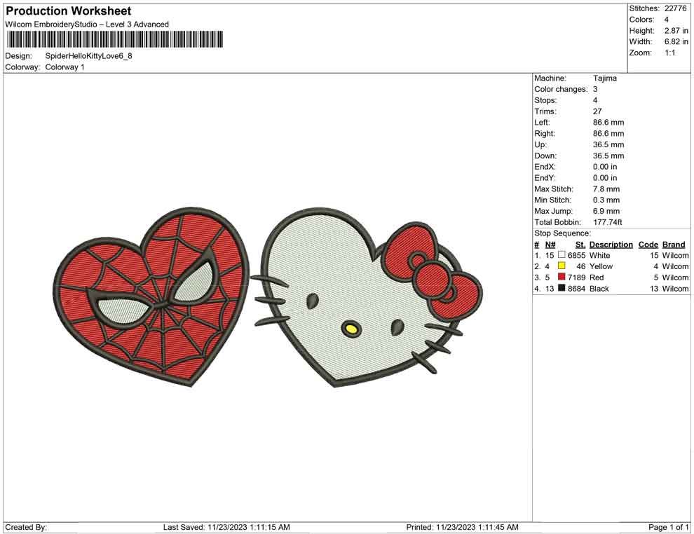Click the White color swatch in stop sequence

point(562,255)
